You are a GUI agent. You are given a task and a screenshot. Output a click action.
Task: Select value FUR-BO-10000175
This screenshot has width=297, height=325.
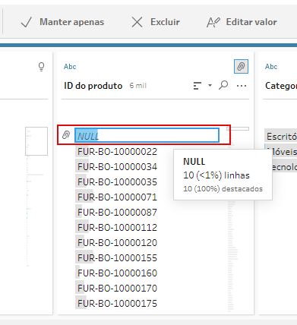[x=117, y=304]
